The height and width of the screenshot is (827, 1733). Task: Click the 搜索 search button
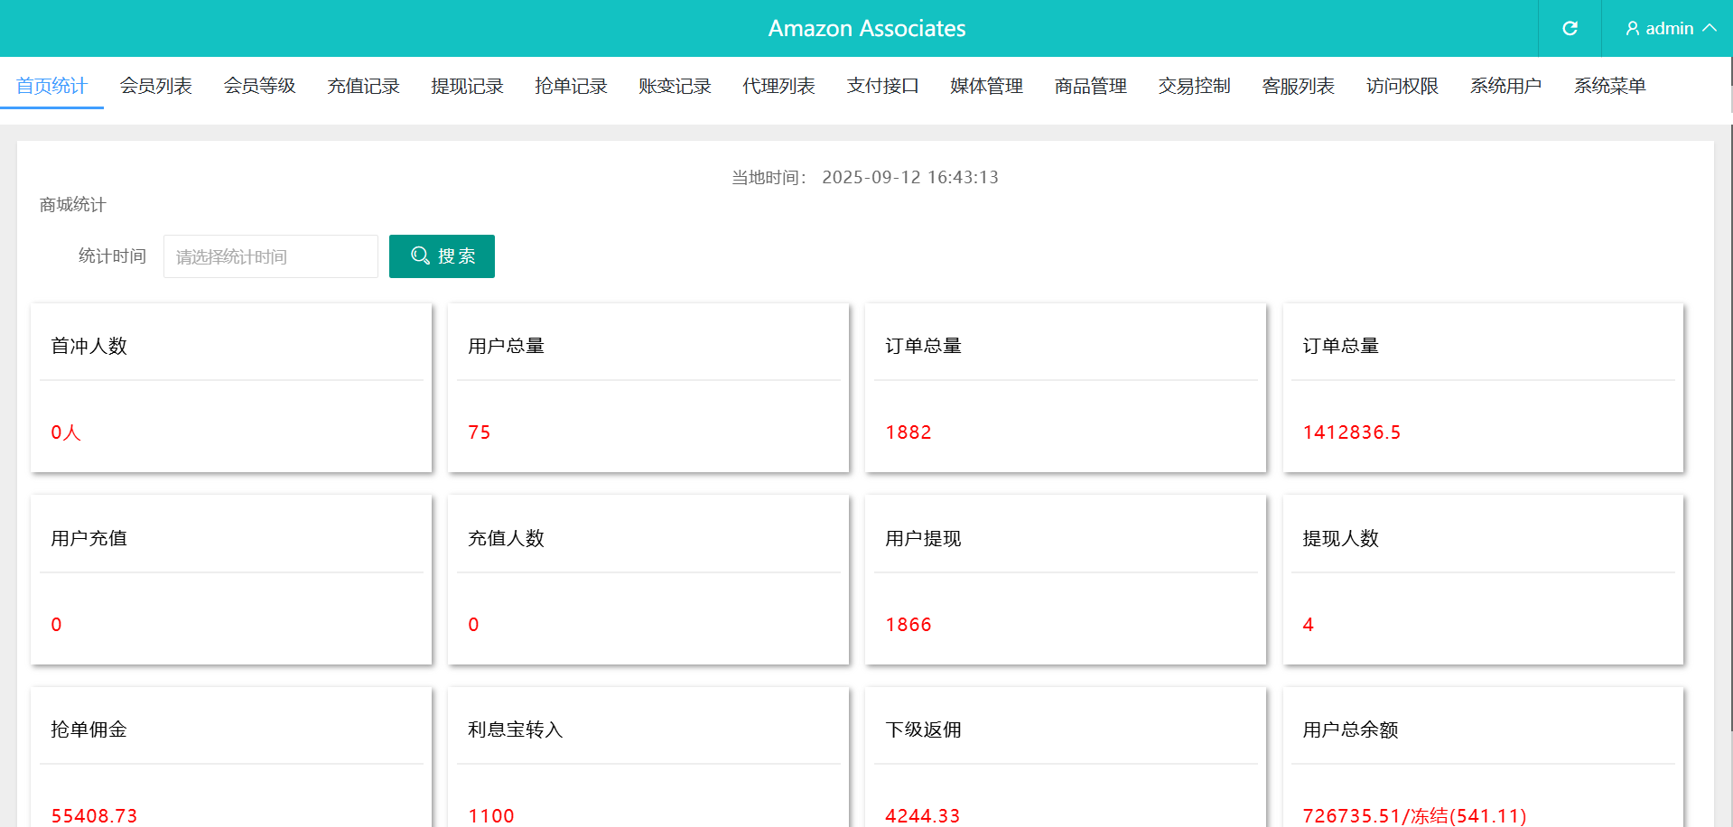coord(442,256)
